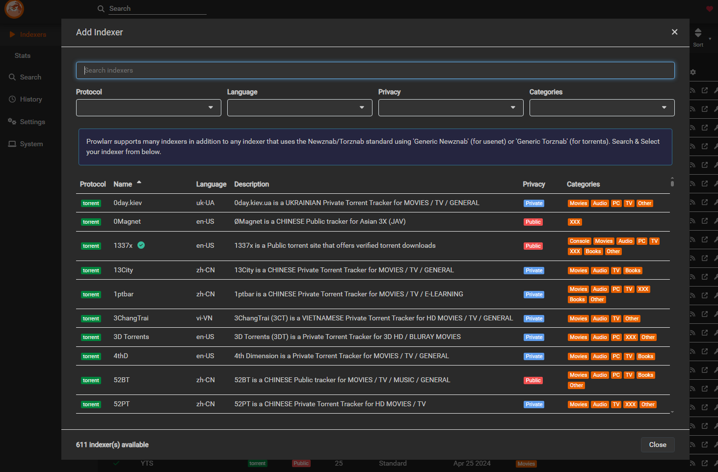
Task: Click the green checkmark next to 1337x
Action: click(141, 245)
